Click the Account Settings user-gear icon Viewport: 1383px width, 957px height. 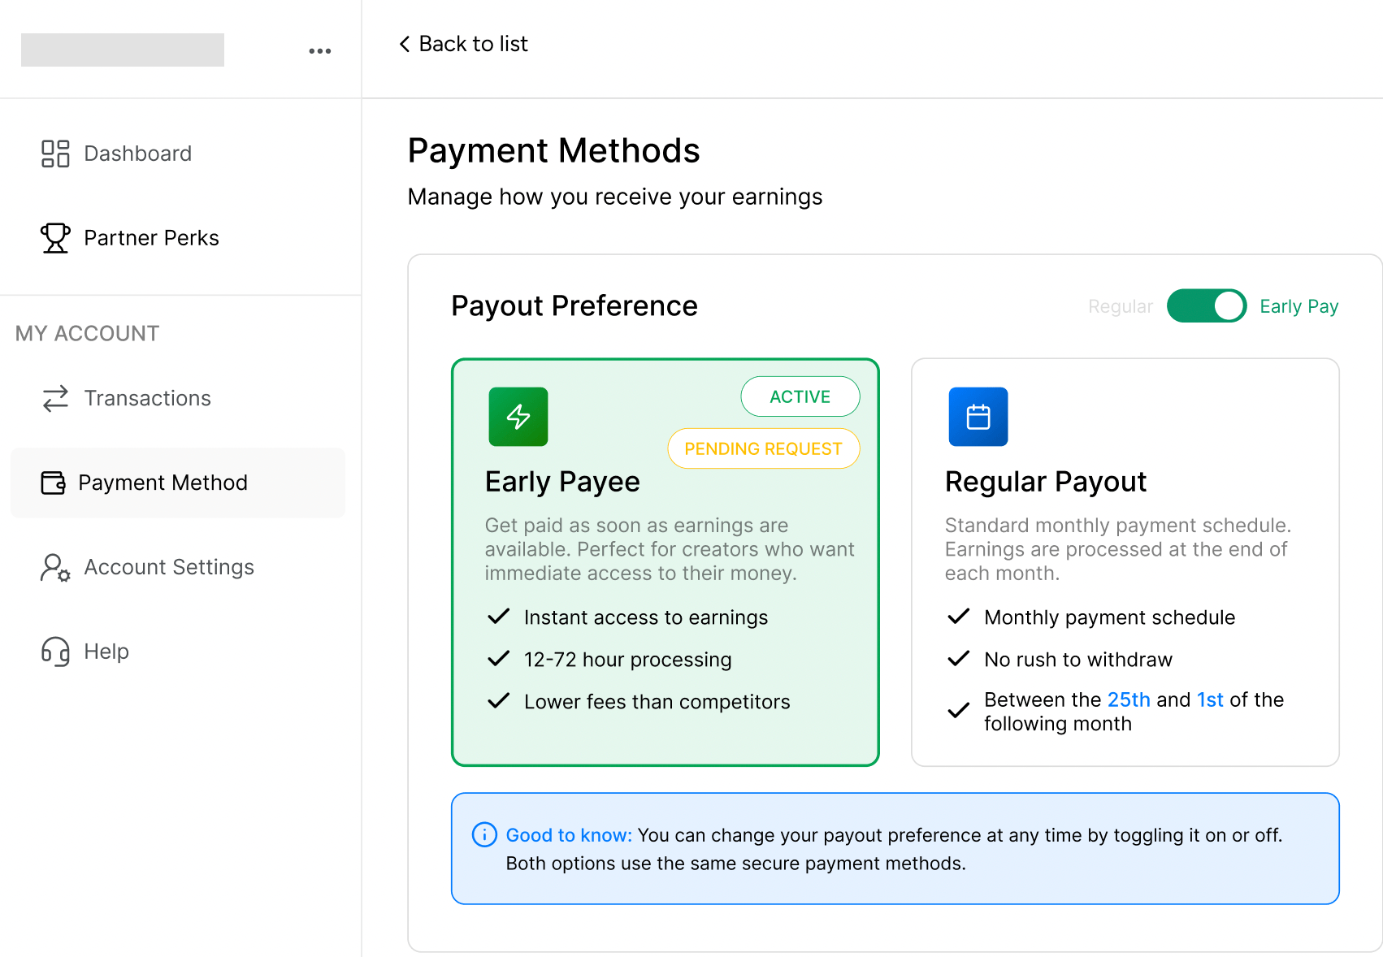point(55,567)
